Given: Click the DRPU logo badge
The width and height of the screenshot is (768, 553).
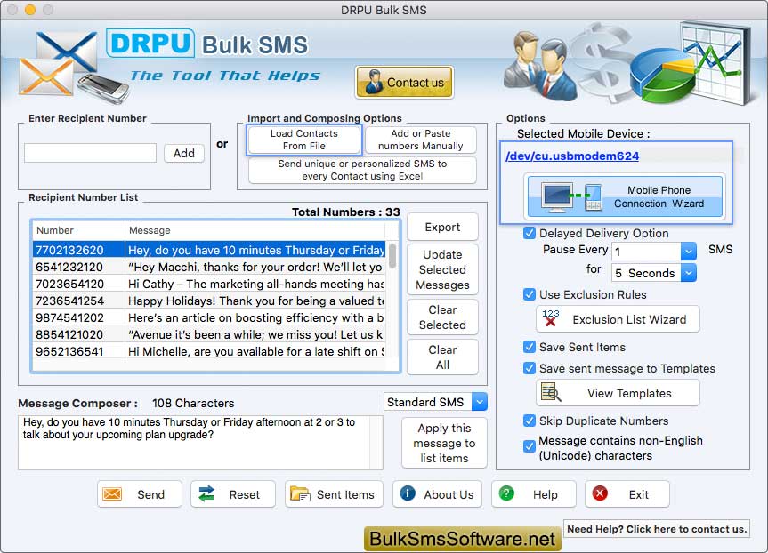Looking at the screenshot, I should [150, 43].
